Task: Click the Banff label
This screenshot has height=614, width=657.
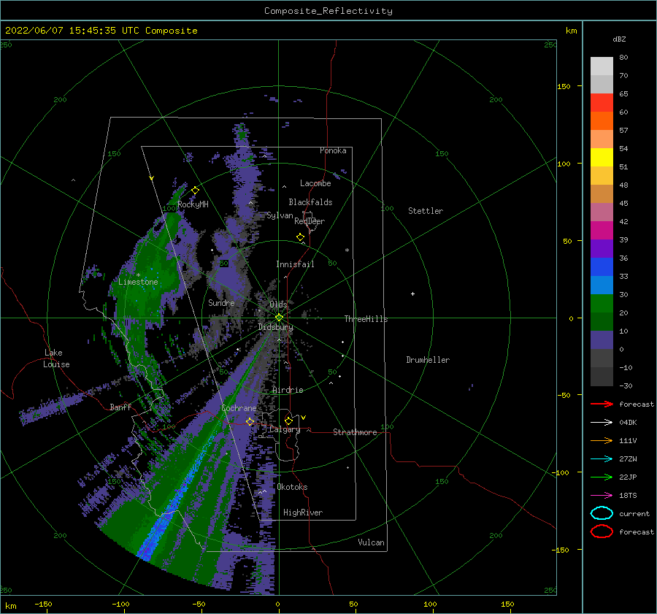Action: (x=120, y=407)
